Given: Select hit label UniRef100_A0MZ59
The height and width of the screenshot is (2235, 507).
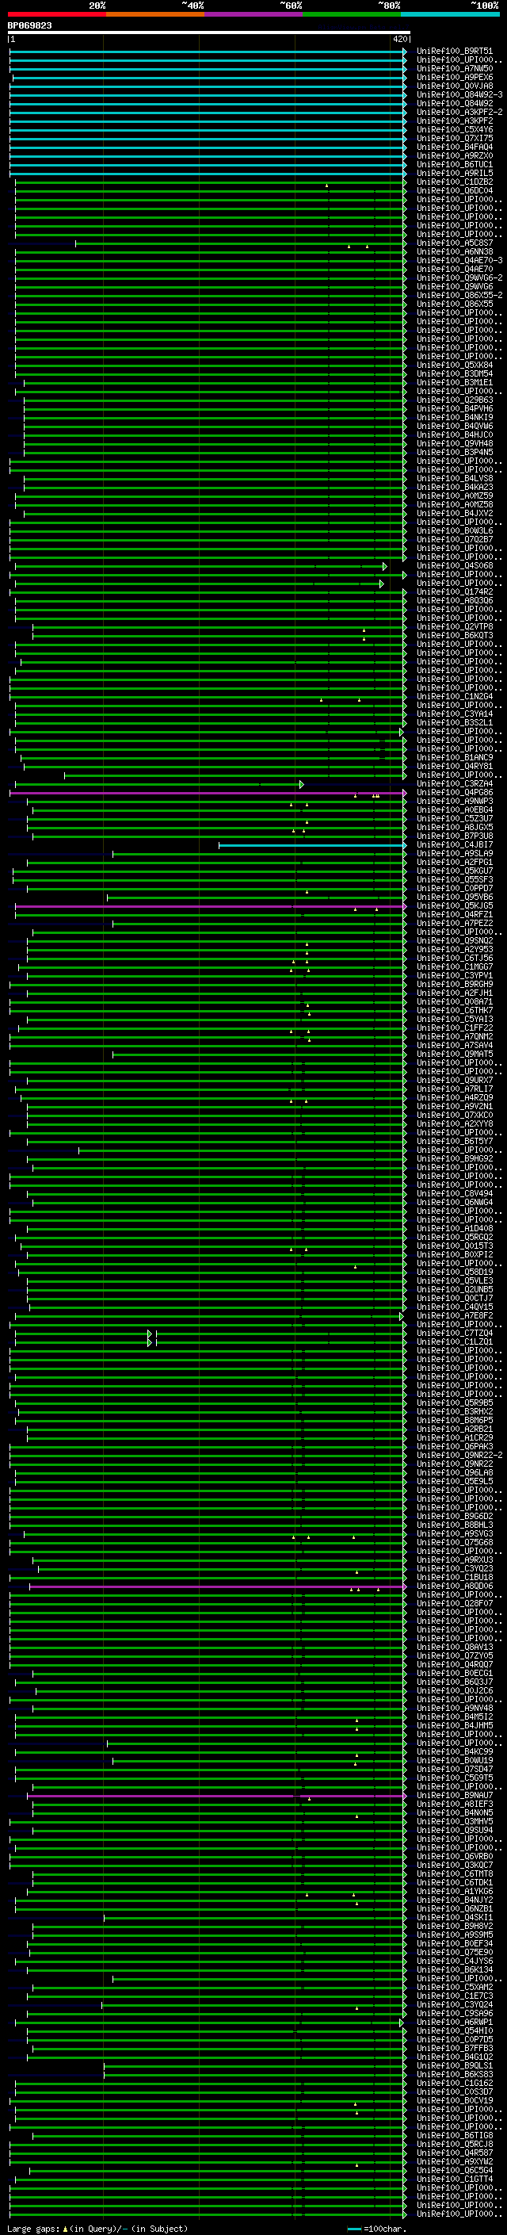Looking at the screenshot, I should (454, 496).
